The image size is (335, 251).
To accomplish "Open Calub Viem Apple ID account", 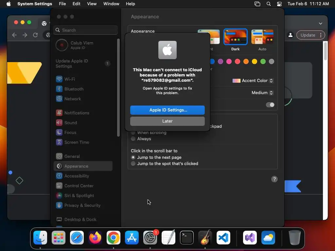I will coord(83,45).
